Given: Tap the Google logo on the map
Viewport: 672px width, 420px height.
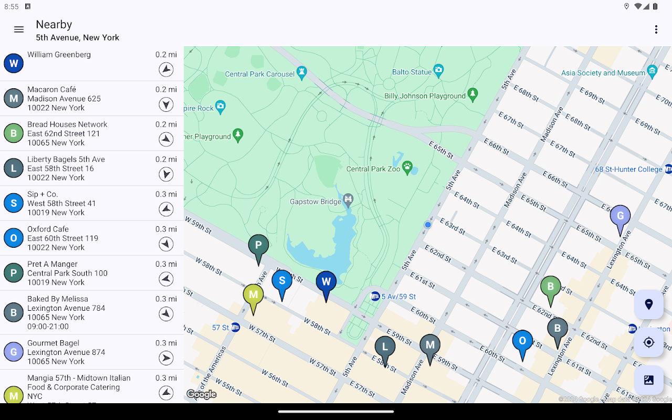Looking at the screenshot, I should tap(202, 394).
